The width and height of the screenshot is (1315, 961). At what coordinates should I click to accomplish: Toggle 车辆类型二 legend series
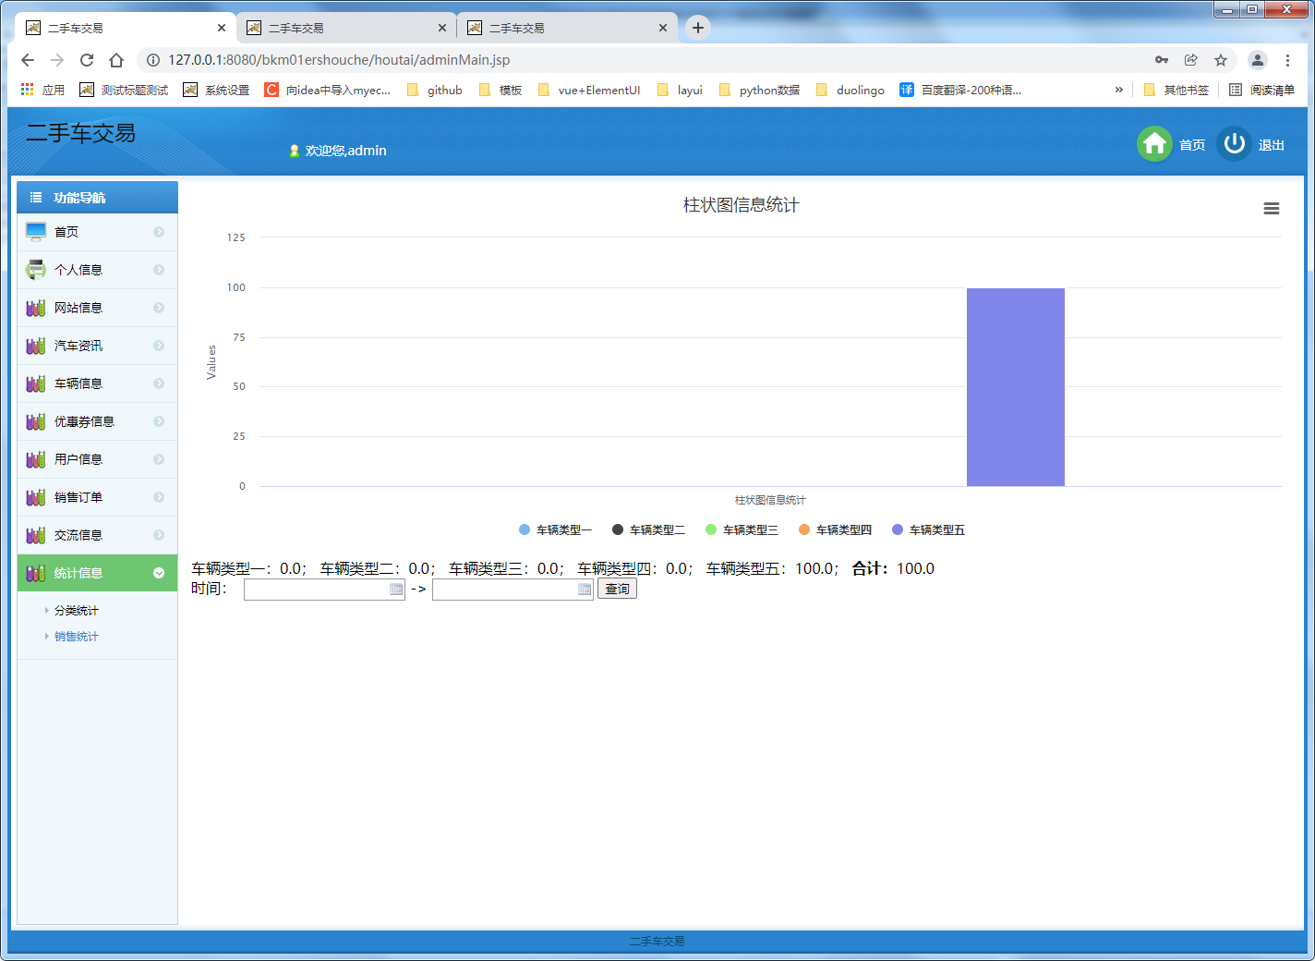pos(648,529)
